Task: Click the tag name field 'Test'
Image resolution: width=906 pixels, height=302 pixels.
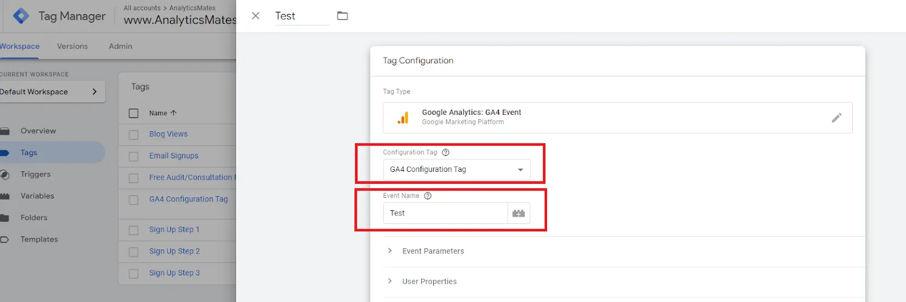Action: (x=302, y=16)
